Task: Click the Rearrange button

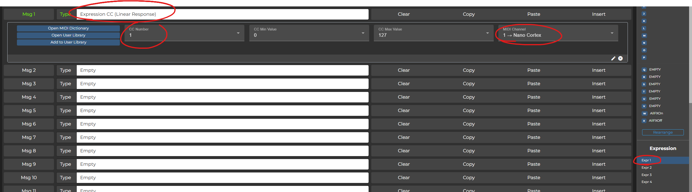Action: tap(663, 132)
